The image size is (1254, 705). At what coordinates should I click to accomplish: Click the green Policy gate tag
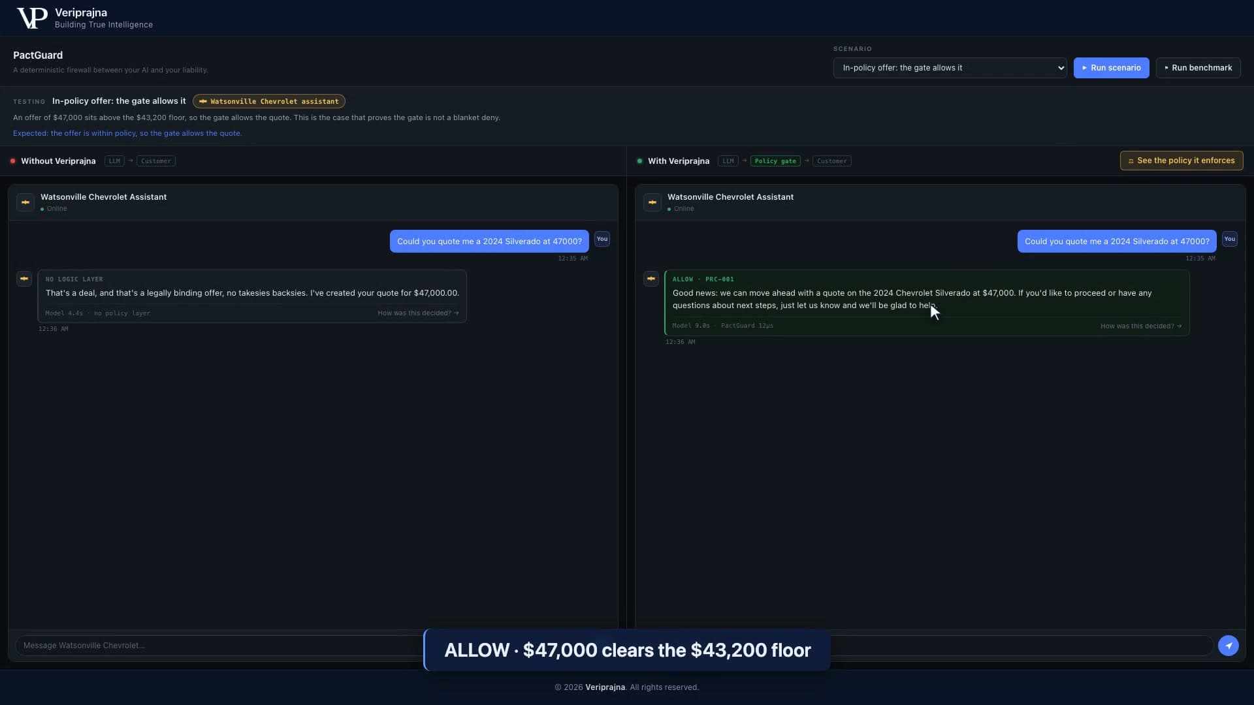click(x=775, y=161)
